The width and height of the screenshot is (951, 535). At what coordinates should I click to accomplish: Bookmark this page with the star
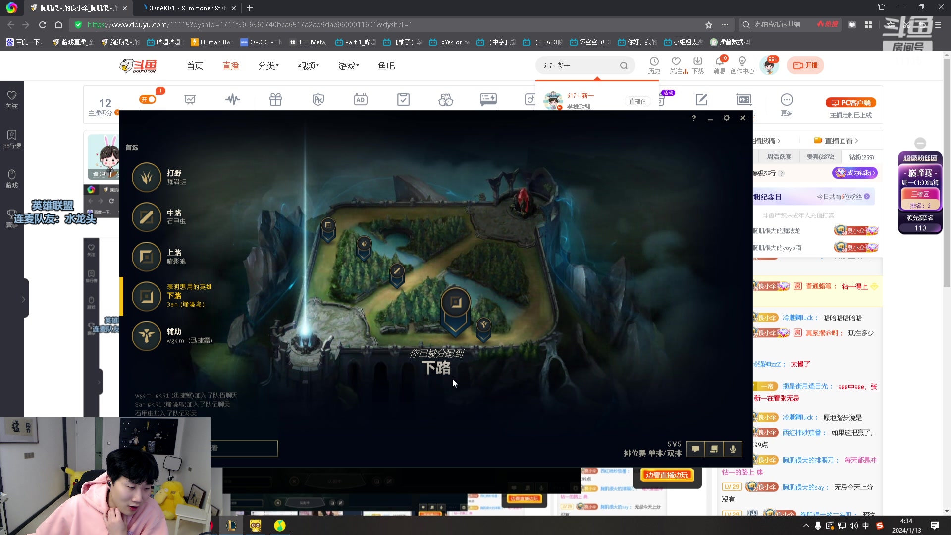(709, 25)
